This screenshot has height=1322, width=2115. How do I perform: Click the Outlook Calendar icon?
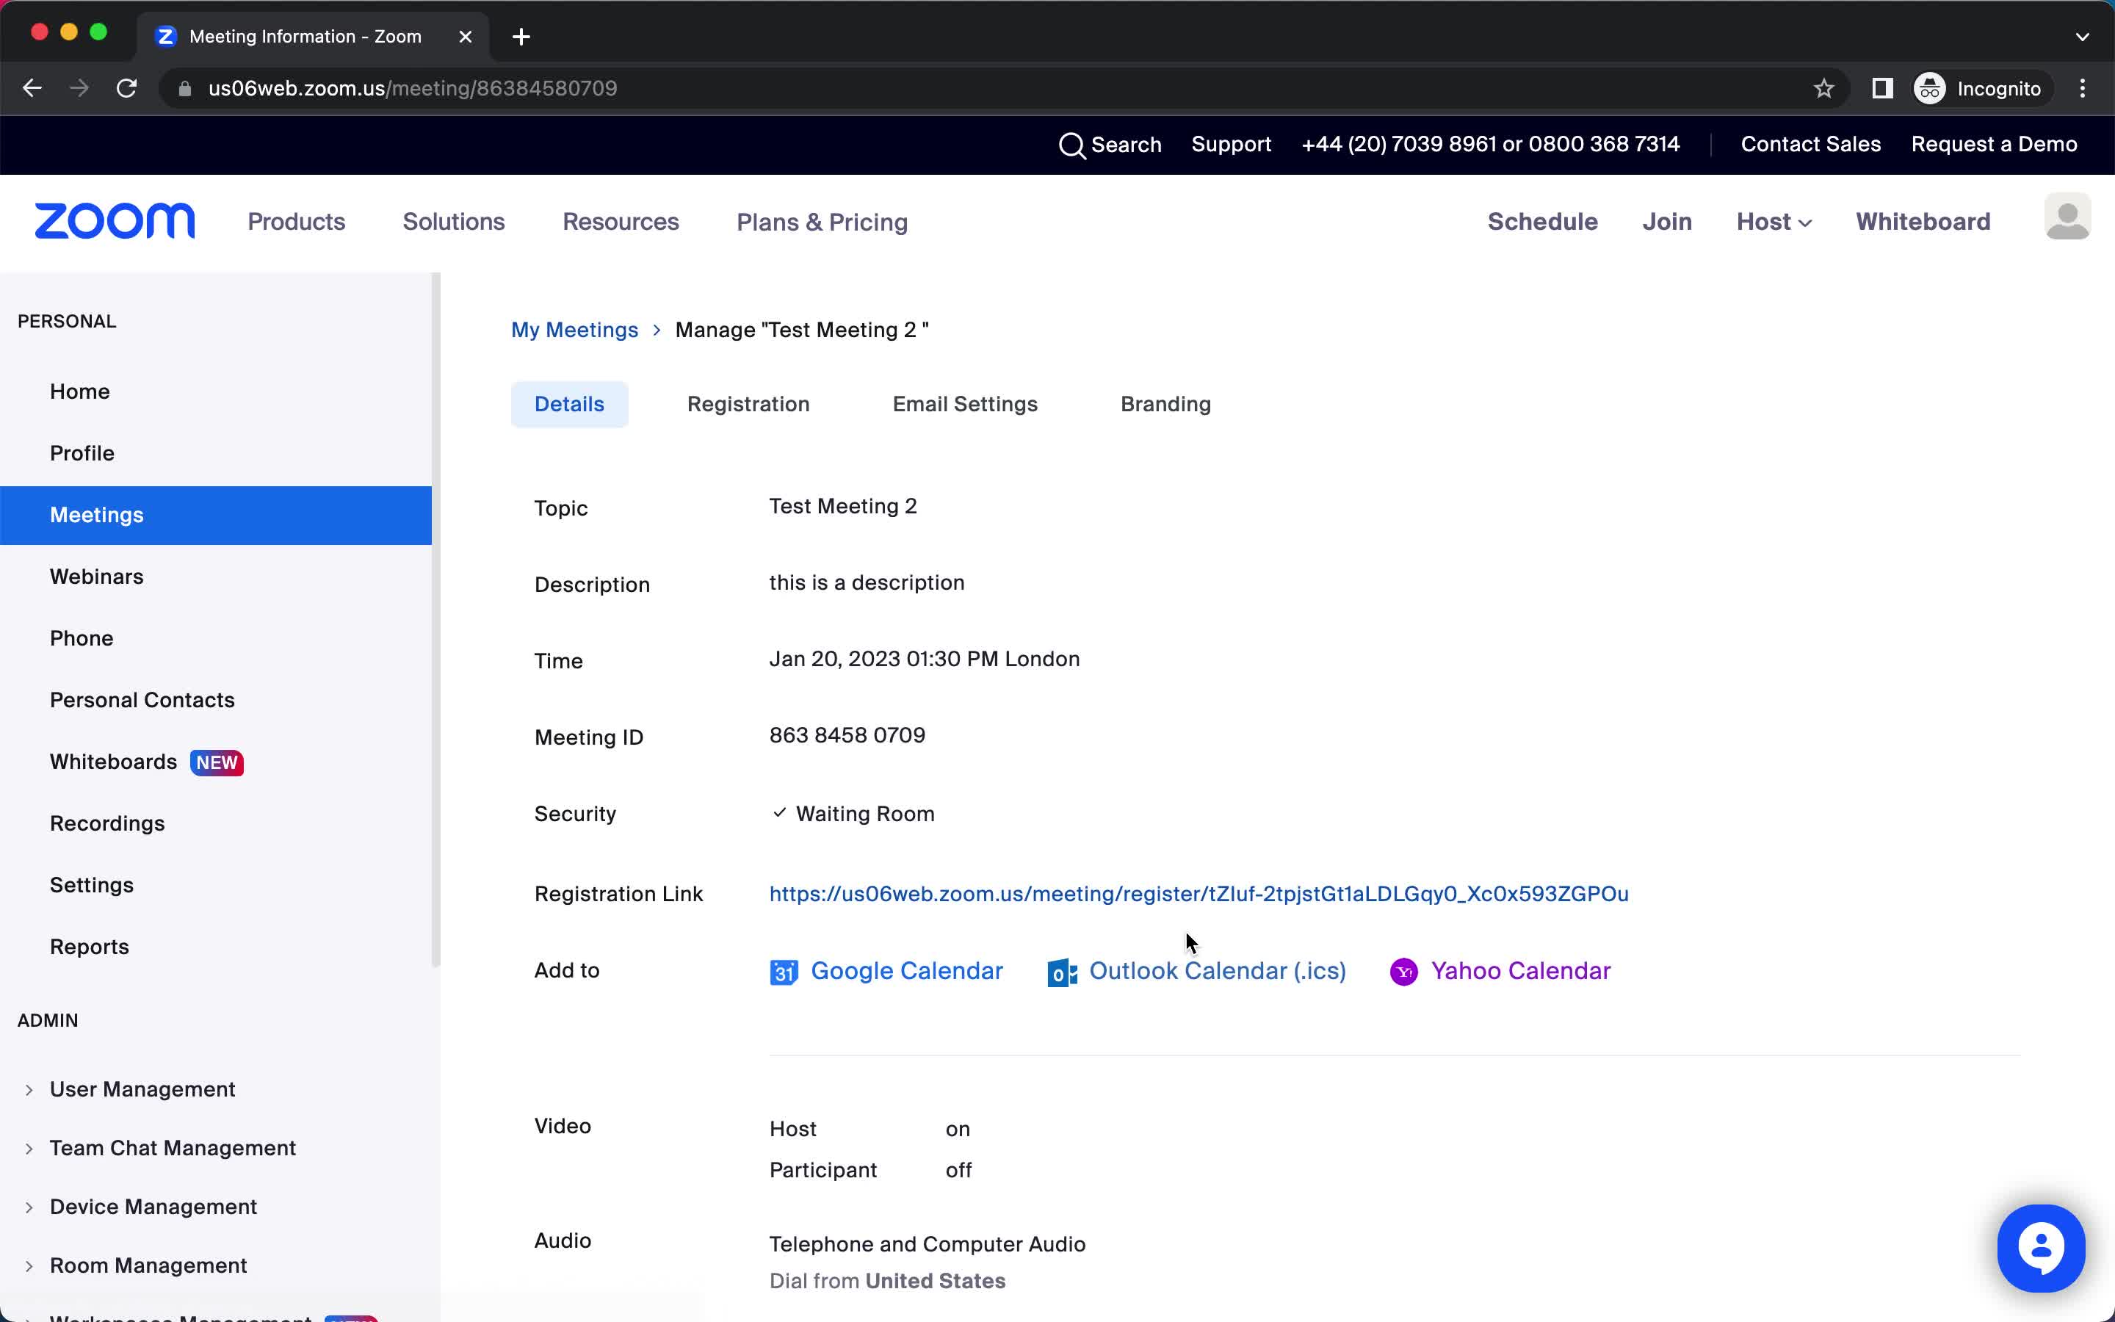click(x=1062, y=972)
